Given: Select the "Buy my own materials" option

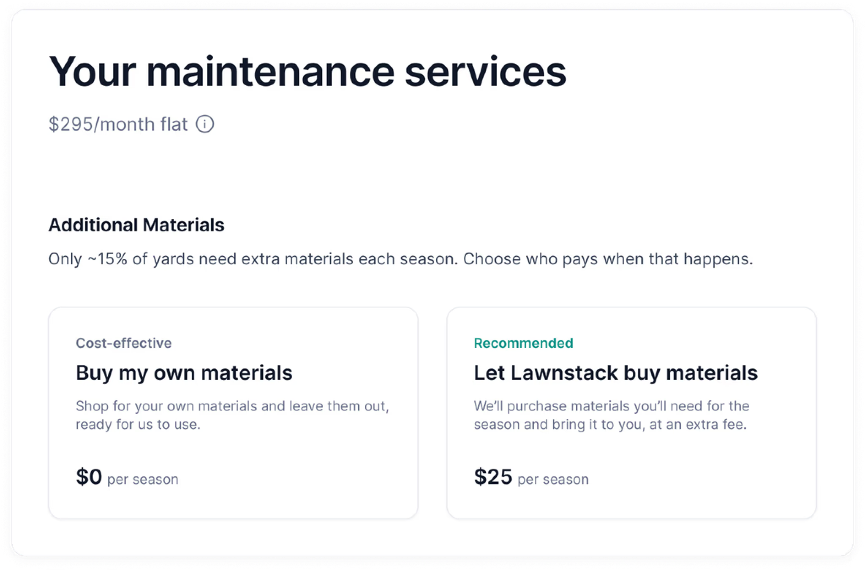Looking at the screenshot, I should (x=233, y=413).
